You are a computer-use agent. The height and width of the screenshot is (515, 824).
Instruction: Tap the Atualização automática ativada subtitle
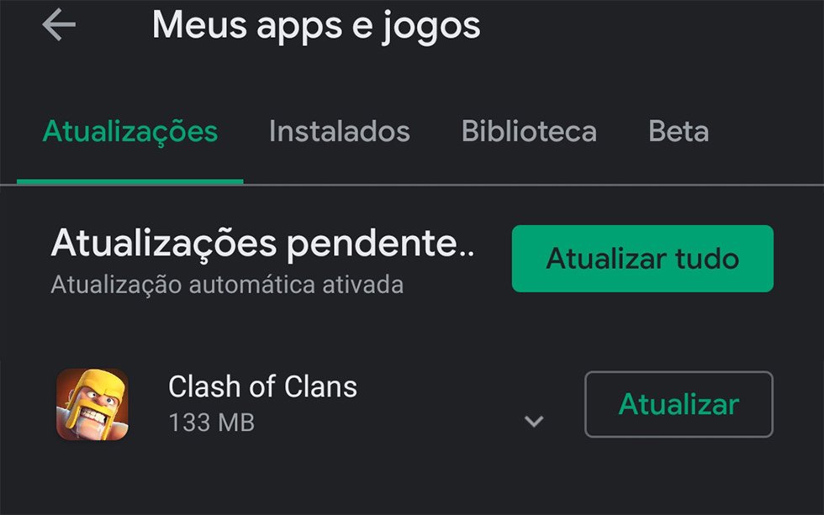pos(227,285)
